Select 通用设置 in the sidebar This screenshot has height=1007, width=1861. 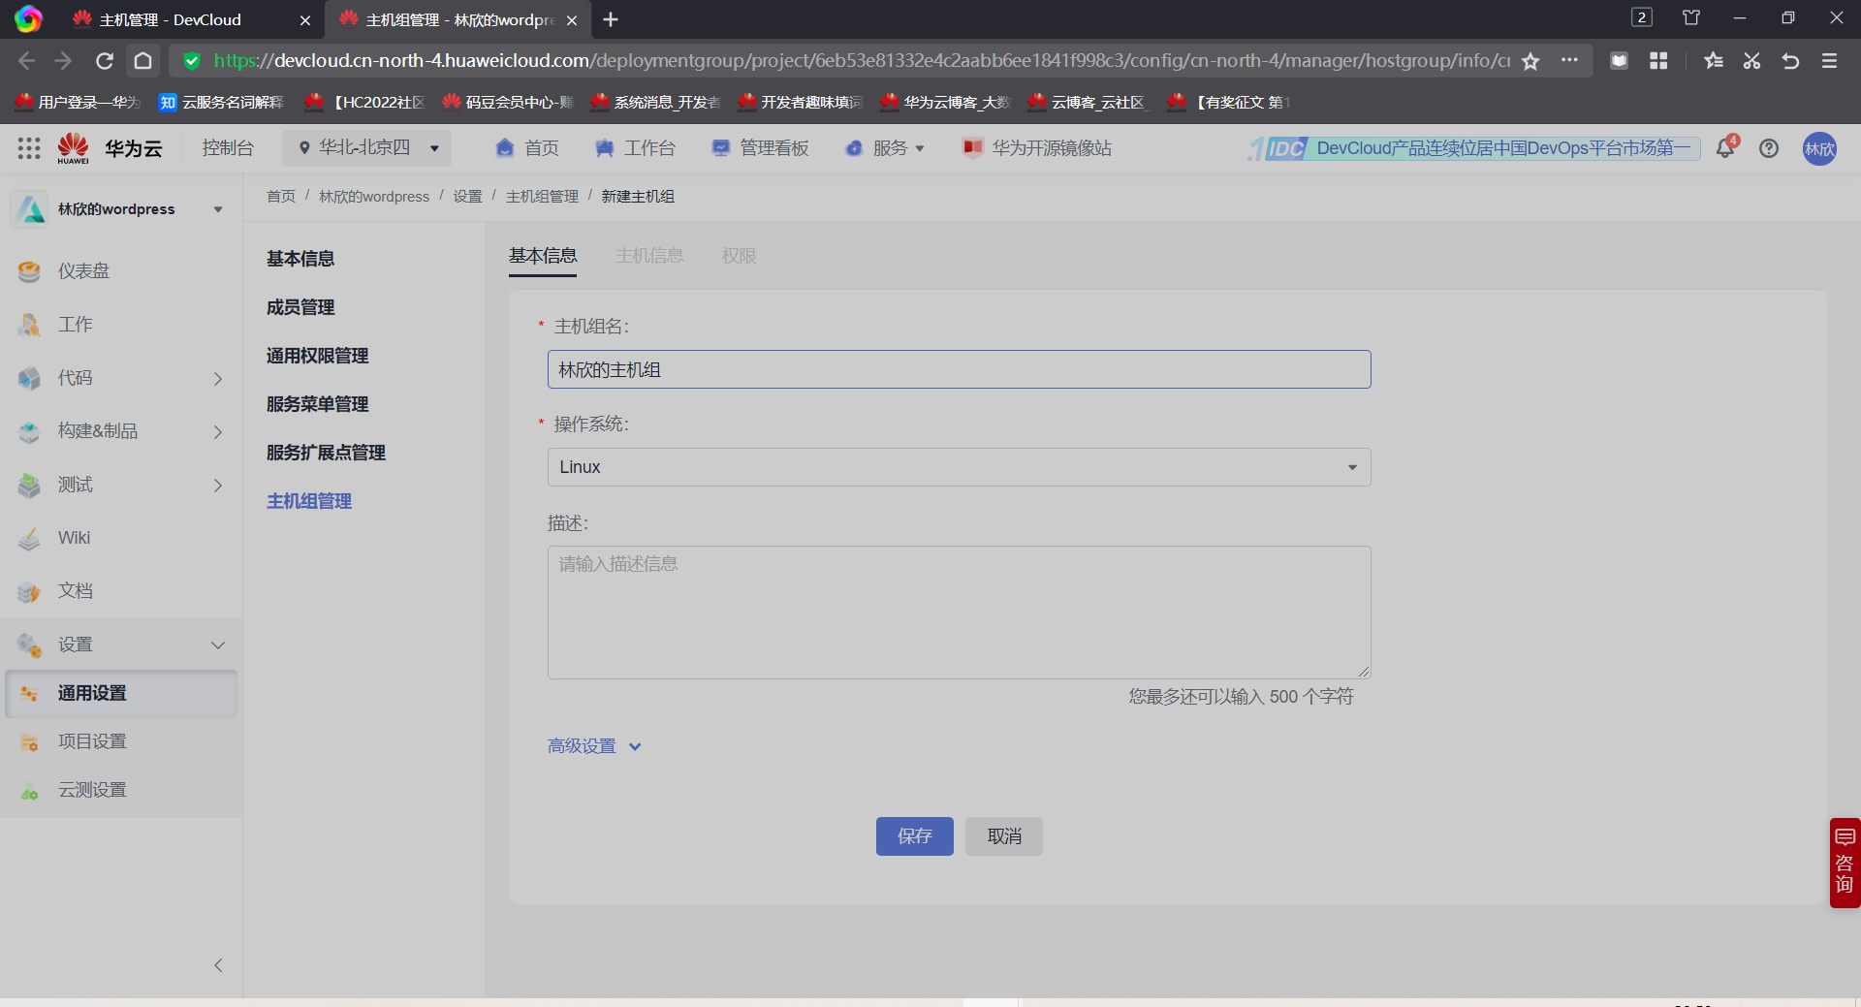tap(121, 694)
